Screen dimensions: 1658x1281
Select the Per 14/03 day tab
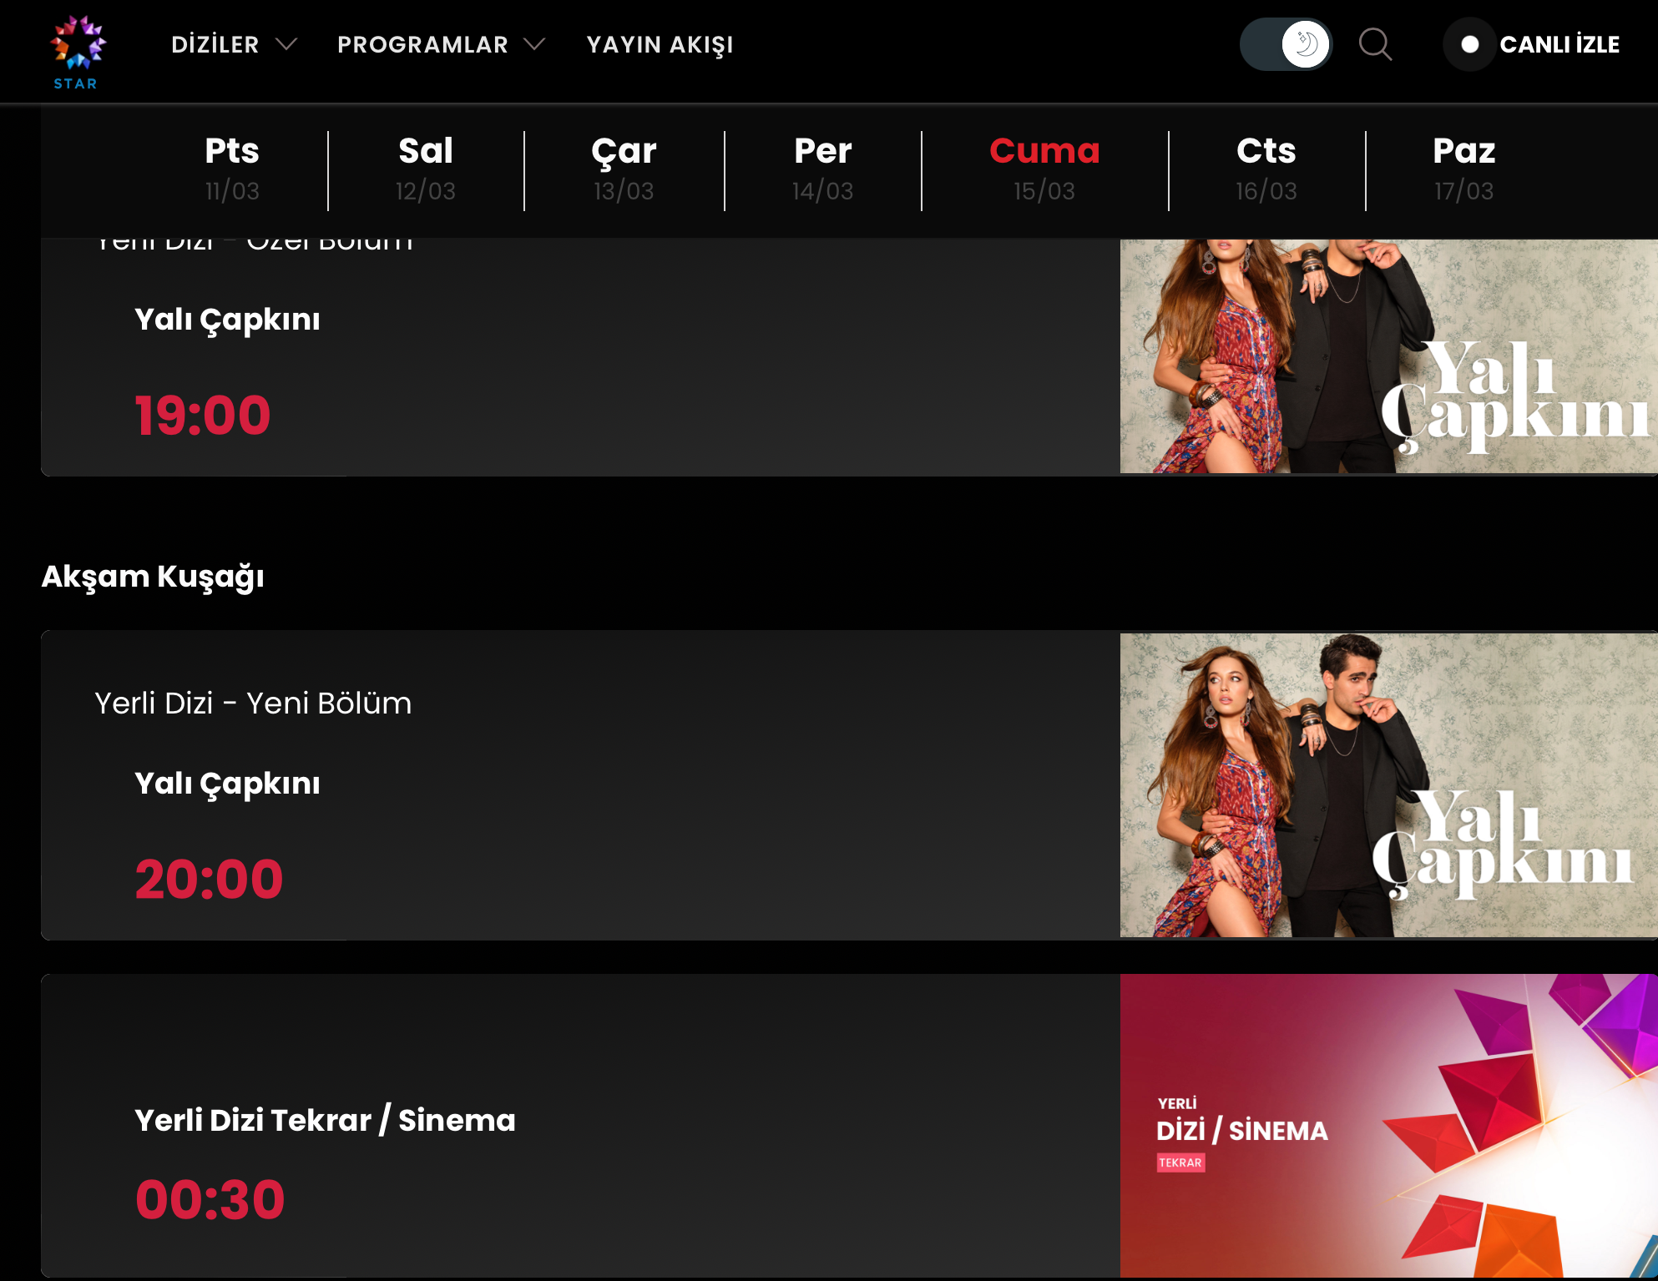(x=822, y=169)
